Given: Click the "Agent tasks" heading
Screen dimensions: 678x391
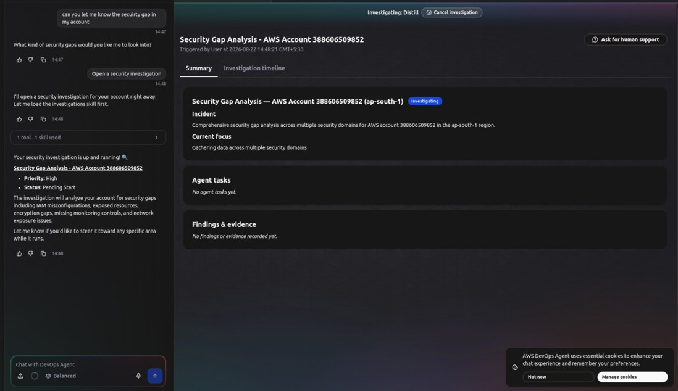Looking at the screenshot, I should pyautogui.click(x=211, y=180).
